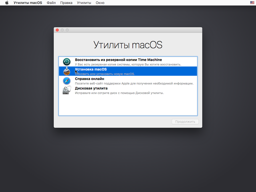Click the Disk Utility stethoscope icon
This screenshot has width=256, height=192.
pos(67,90)
